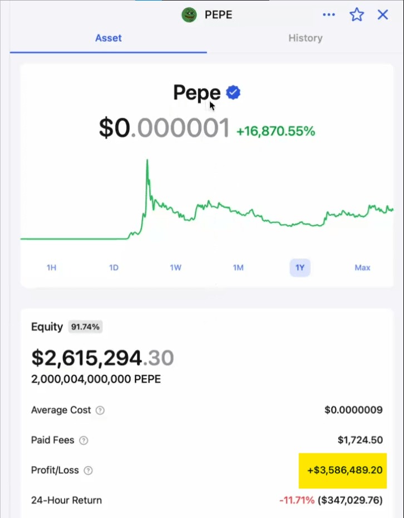The width and height of the screenshot is (404, 518).
Task: Select the 1H chart timeframe
Action: (52, 268)
